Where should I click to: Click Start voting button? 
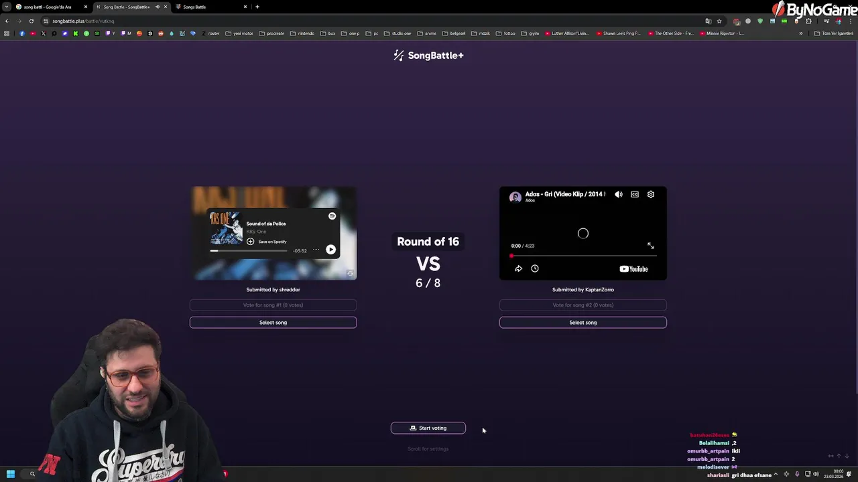coord(428,428)
